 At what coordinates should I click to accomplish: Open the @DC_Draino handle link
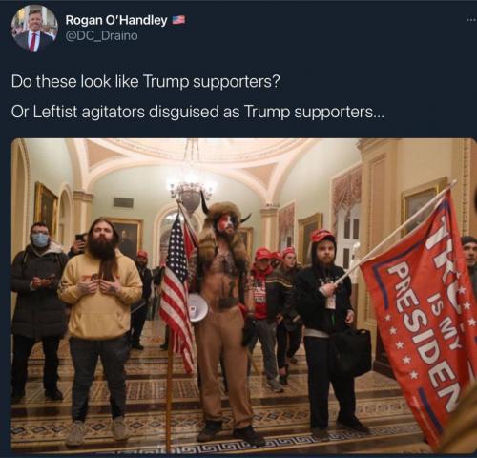(101, 35)
